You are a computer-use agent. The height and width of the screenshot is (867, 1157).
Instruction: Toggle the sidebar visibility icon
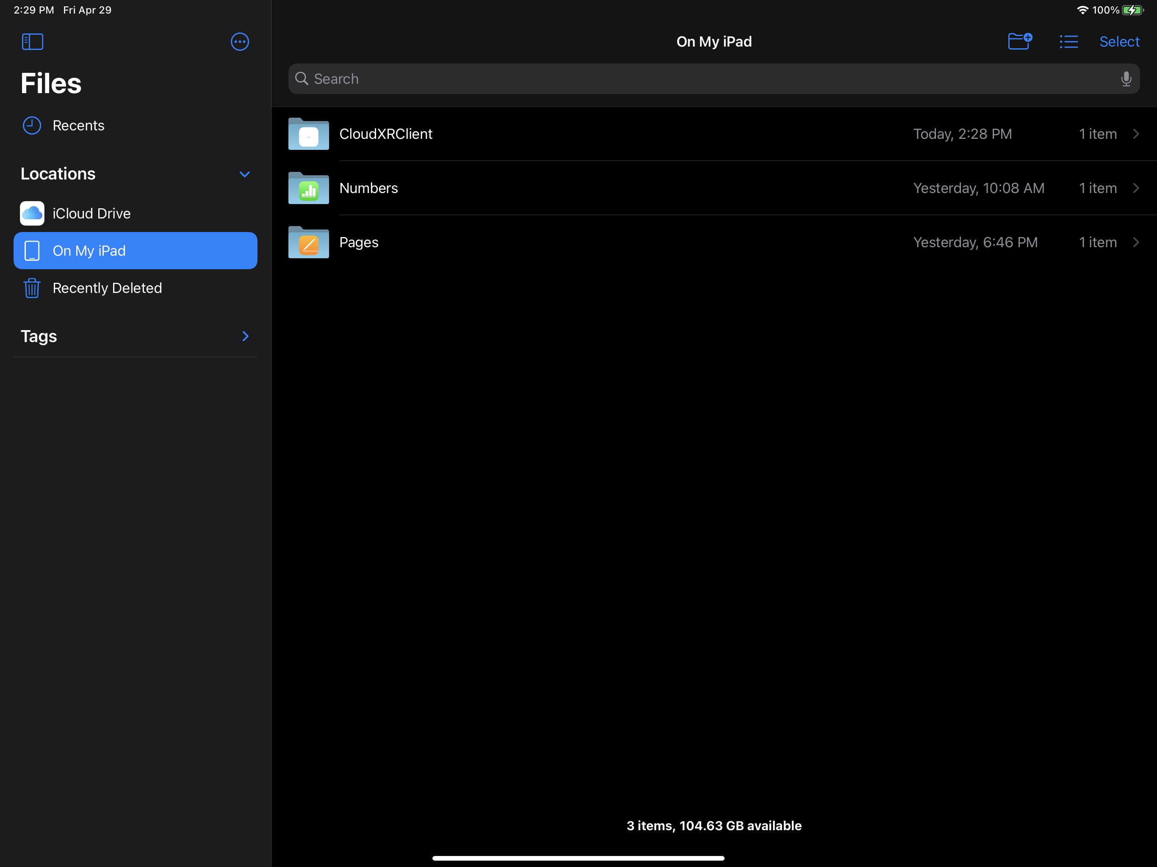point(33,41)
